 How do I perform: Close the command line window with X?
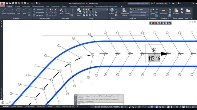[x=76, y=97]
